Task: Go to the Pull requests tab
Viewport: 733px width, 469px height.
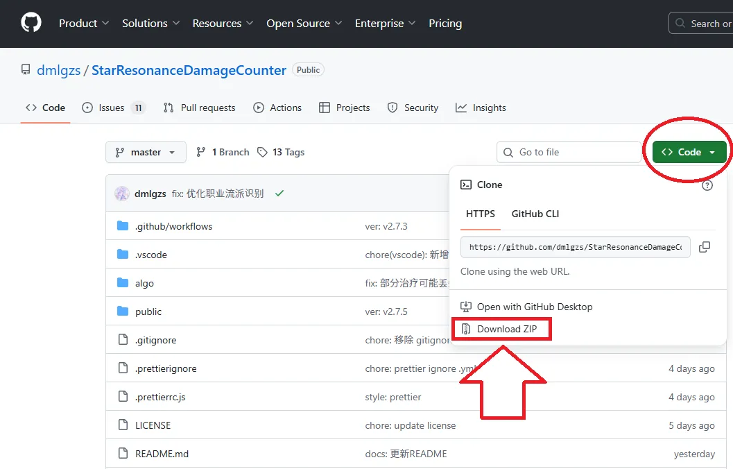Action: point(200,108)
